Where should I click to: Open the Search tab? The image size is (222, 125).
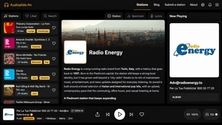50,16
